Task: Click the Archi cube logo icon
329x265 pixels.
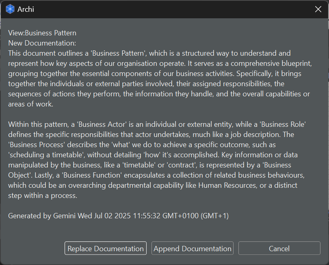Action: [10, 9]
